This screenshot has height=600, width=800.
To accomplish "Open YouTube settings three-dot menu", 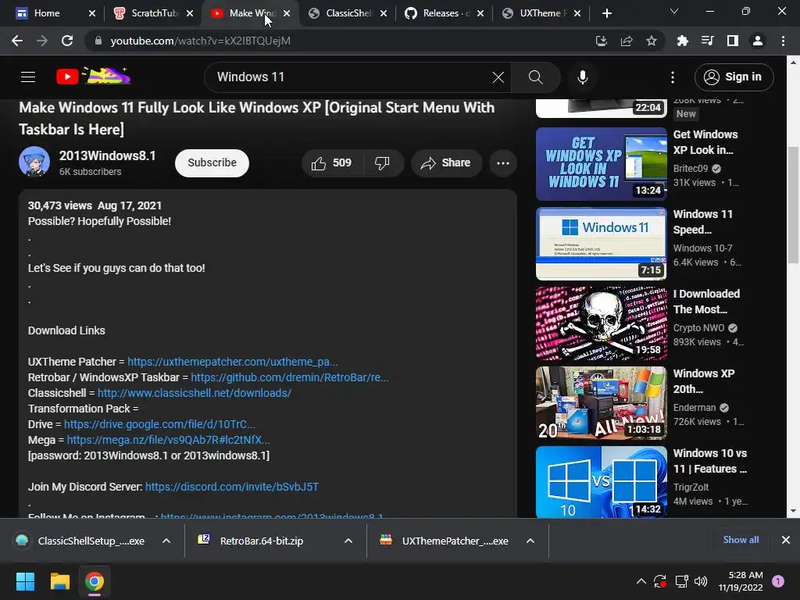I will coord(673,77).
